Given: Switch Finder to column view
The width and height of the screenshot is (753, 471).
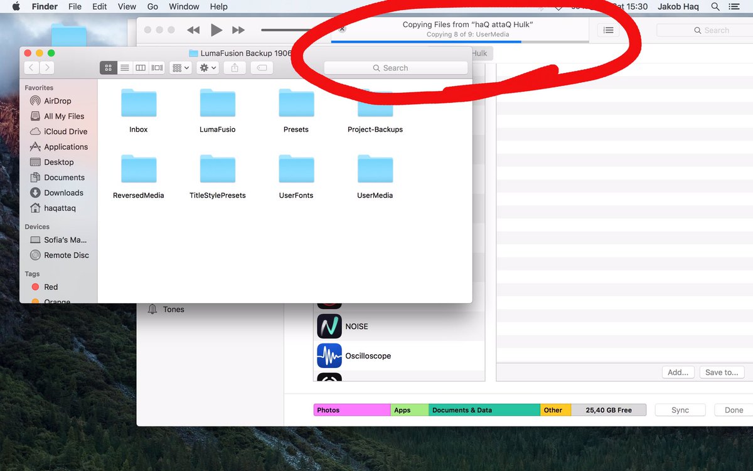Looking at the screenshot, I should [141, 68].
